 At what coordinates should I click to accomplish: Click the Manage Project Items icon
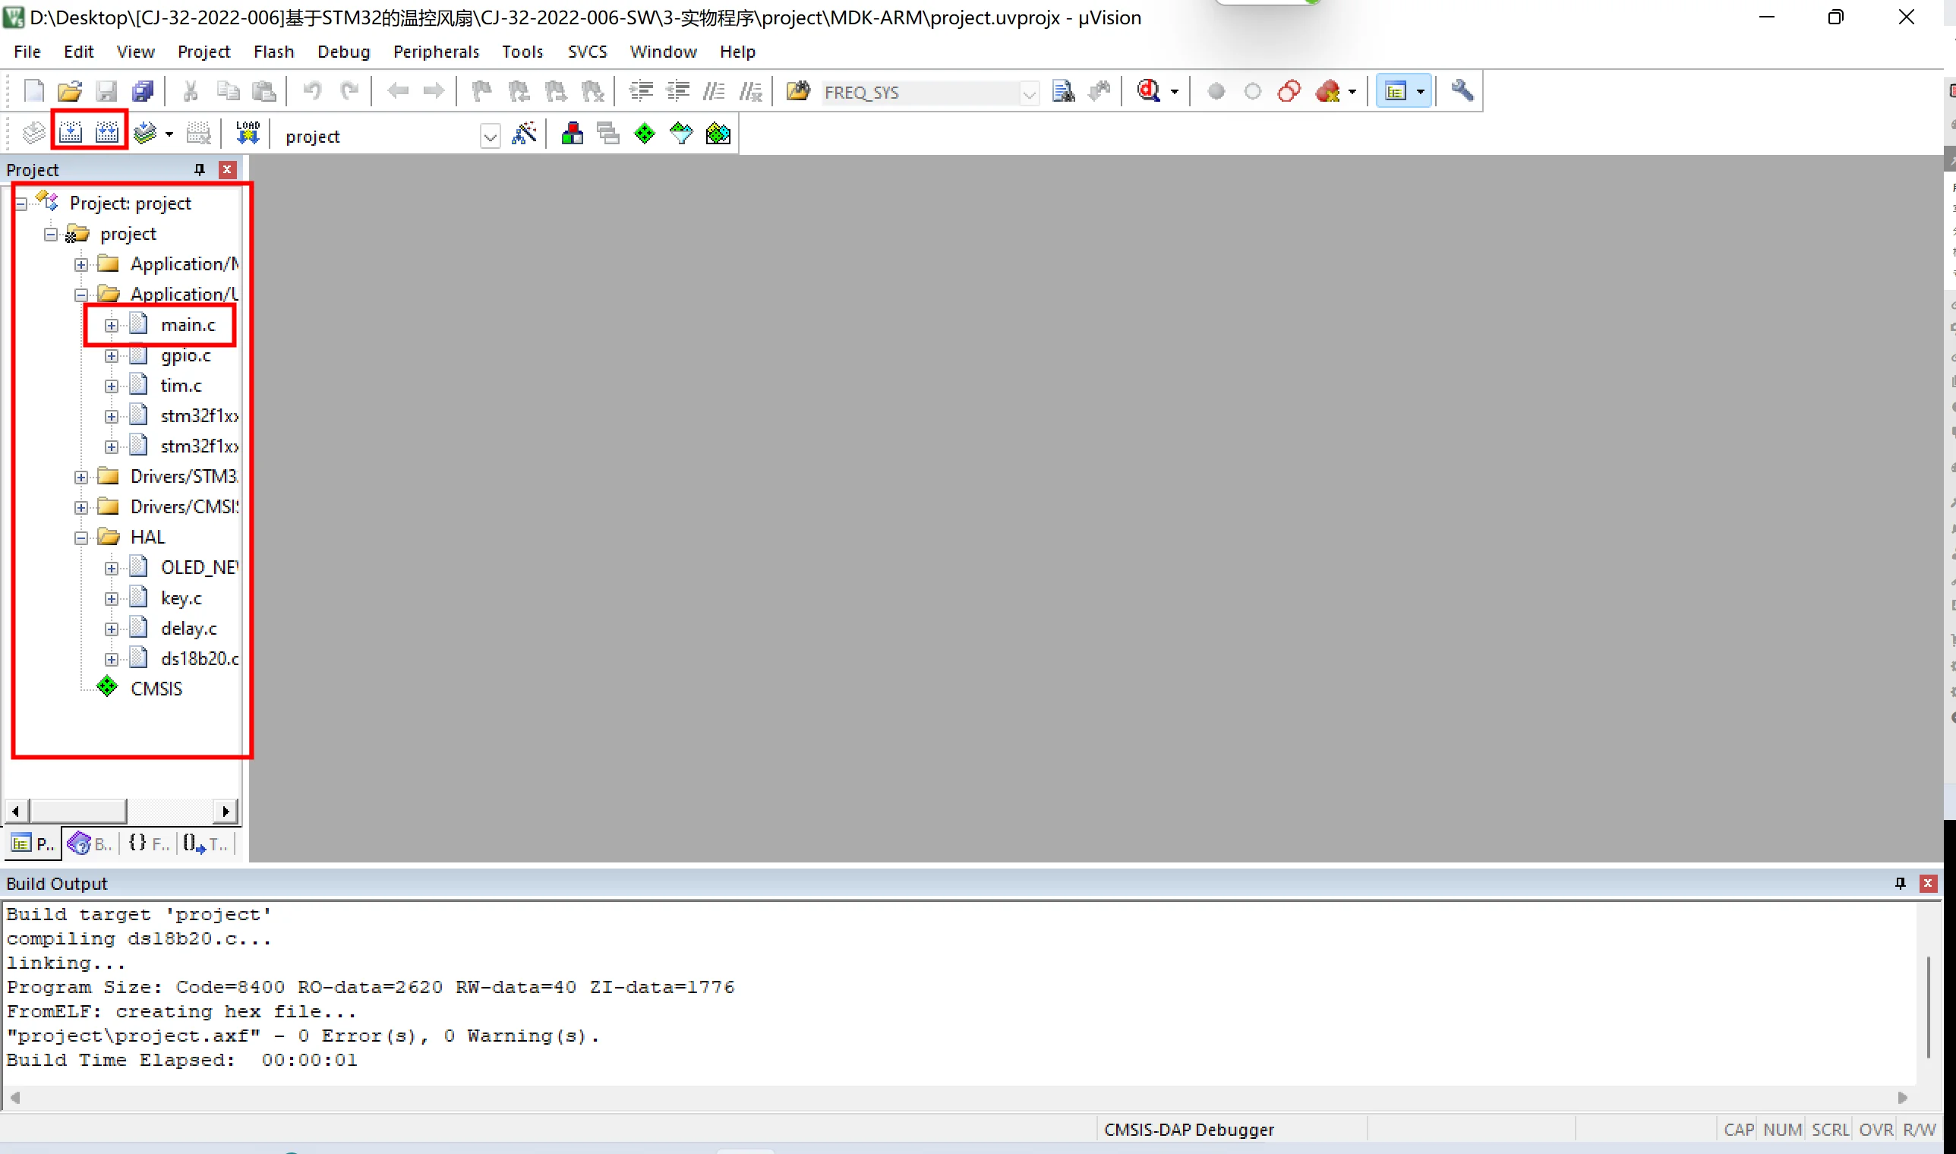click(x=573, y=134)
